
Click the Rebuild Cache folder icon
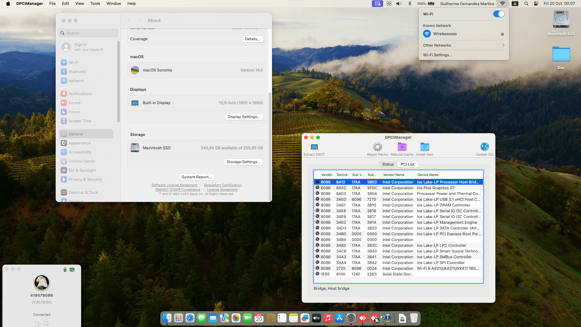click(402, 147)
